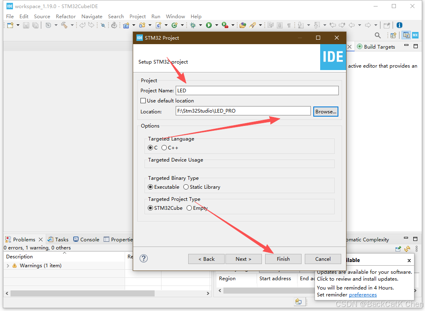Click the Build hammer icon
The image size is (425, 311).
click(64, 25)
